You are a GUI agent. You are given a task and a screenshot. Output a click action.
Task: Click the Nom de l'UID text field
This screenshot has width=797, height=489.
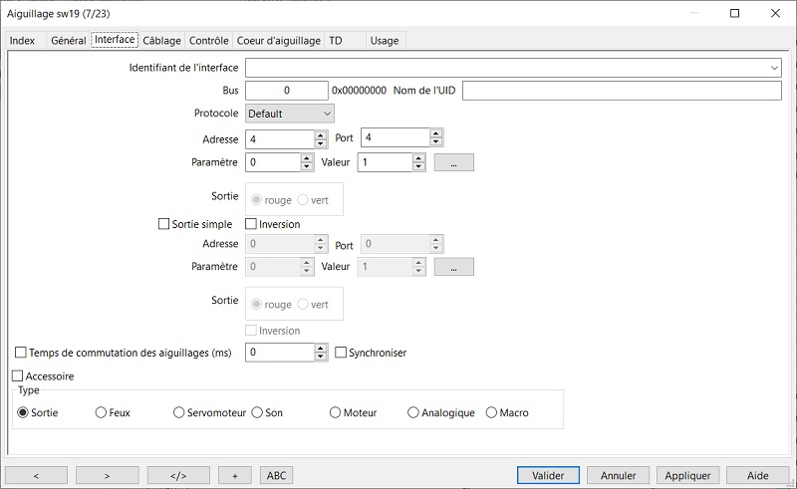click(x=622, y=91)
